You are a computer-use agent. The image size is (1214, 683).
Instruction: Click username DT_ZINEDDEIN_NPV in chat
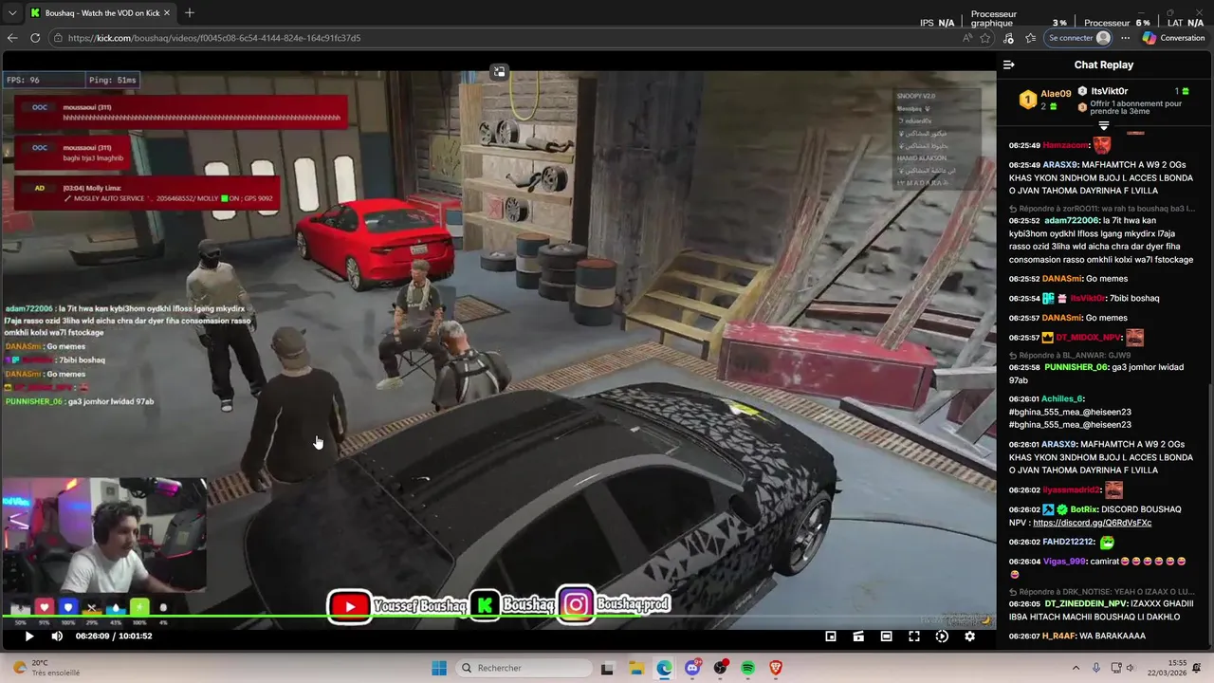(1086, 603)
